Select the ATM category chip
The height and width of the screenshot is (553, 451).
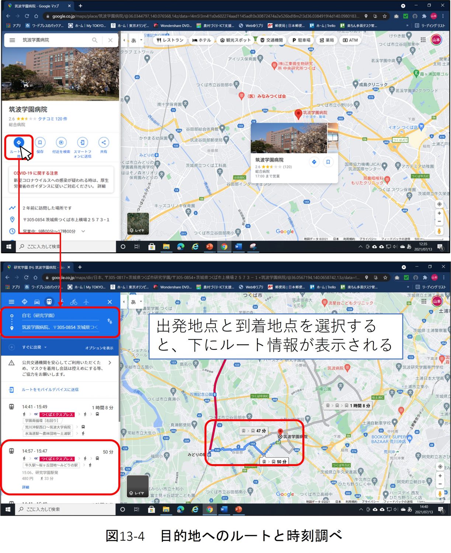coord(350,40)
